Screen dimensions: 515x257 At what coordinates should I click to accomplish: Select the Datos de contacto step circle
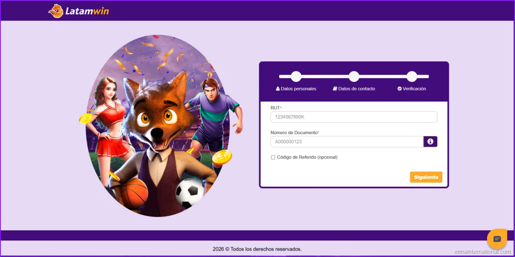(354, 76)
